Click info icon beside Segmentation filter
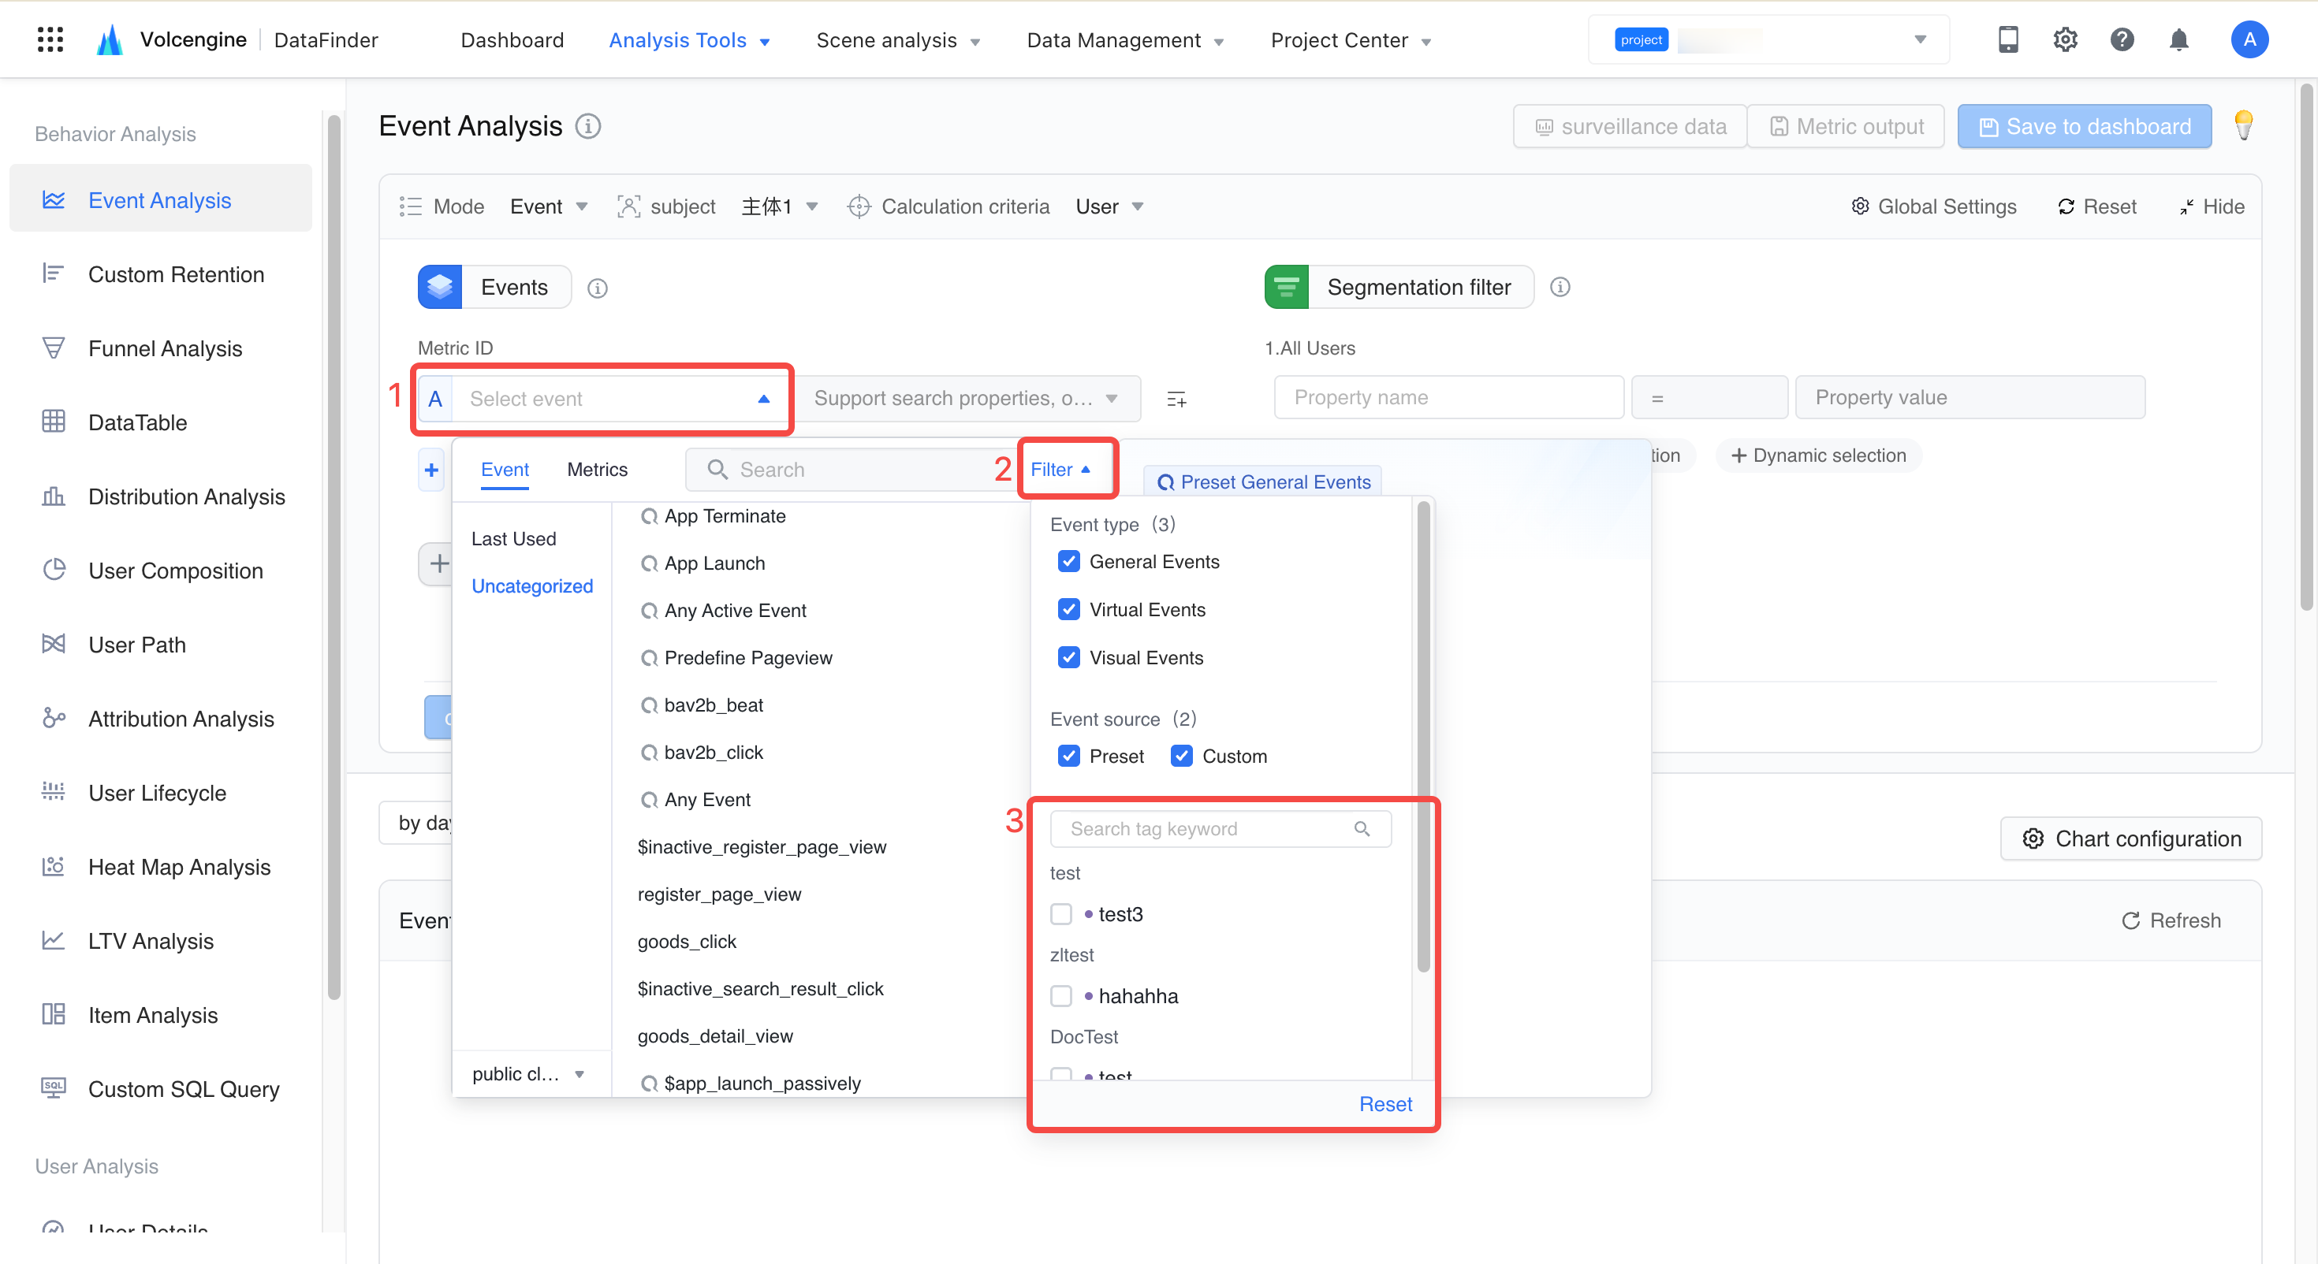The width and height of the screenshot is (2318, 1264). (1560, 287)
